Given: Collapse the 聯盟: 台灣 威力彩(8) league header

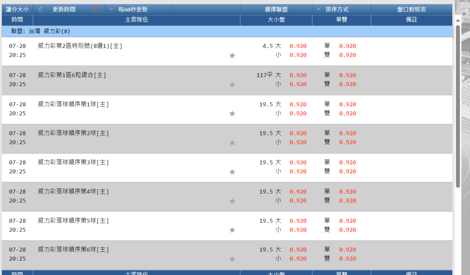Looking at the screenshot, I should click(227, 31).
